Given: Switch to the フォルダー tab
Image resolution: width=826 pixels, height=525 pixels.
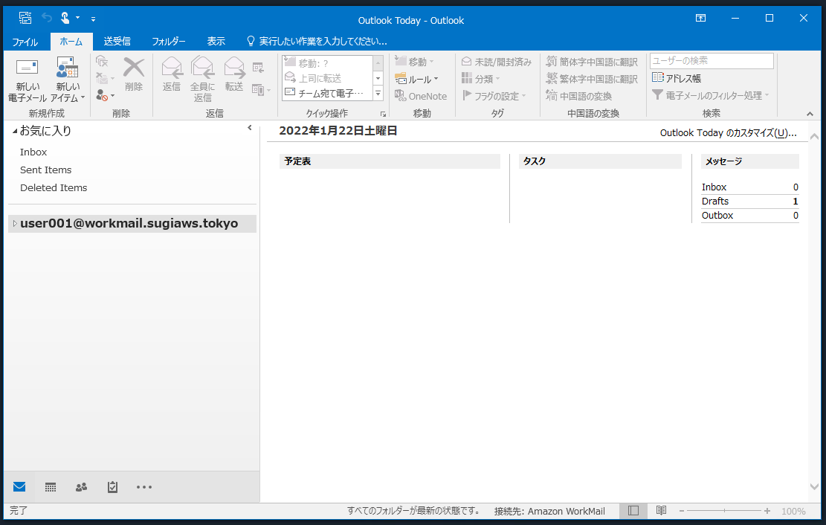Looking at the screenshot, I should tap(169, 42).
